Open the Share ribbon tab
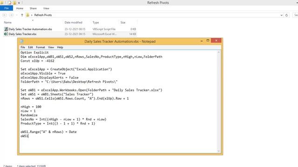This screenshot has height=167, width=298. 33,8
